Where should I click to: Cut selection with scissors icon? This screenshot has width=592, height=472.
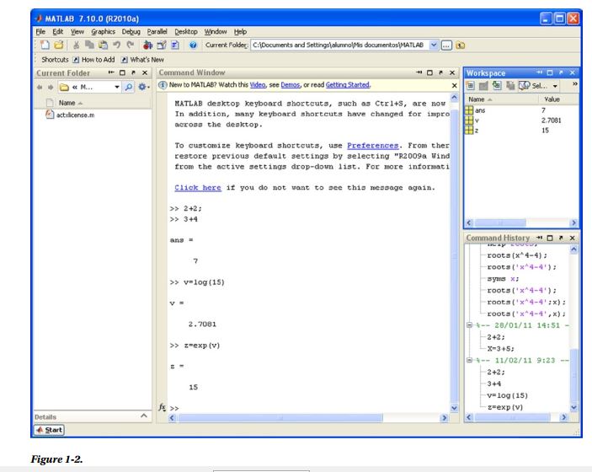click(x=76, y=45)
